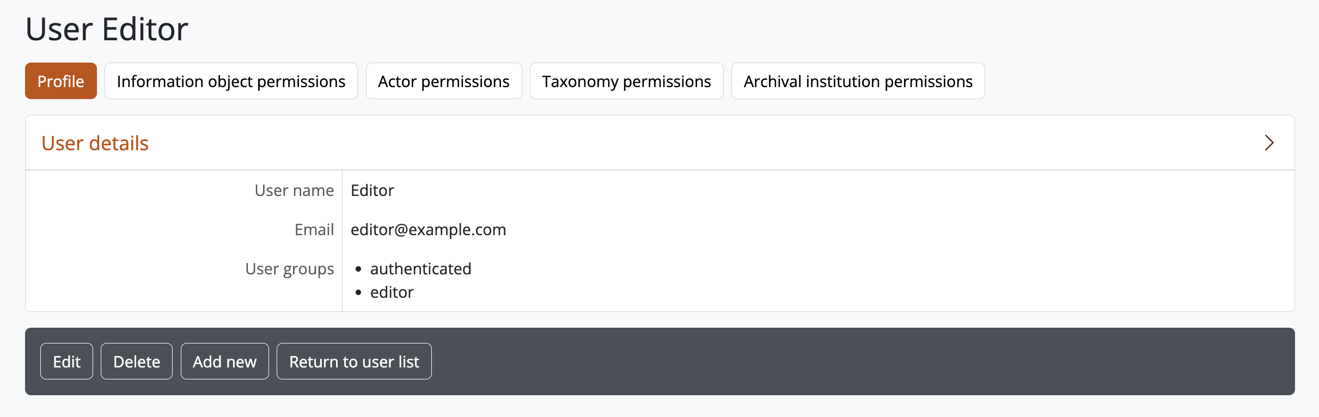This screenshot has width=1319, height=417.
Task: Collapse the User details section heading
Action: pos(95,143)
